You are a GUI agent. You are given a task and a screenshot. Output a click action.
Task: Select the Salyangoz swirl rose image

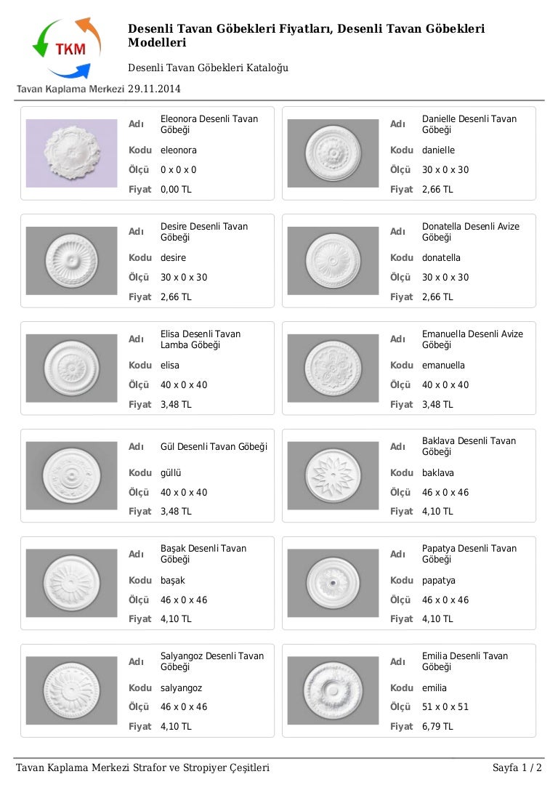click(x=71, y=690)
